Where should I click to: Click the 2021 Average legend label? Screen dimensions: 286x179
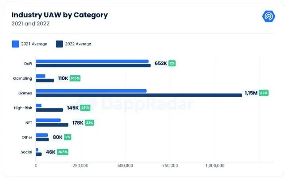tap(34, 44)
